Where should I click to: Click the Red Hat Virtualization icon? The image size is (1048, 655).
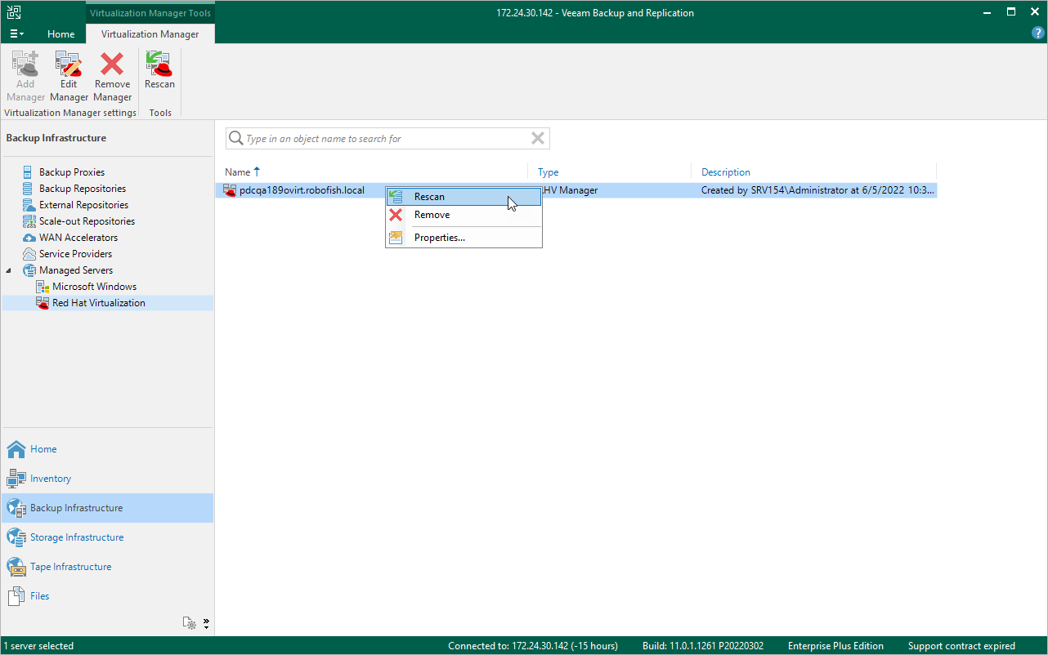(43, 303)
